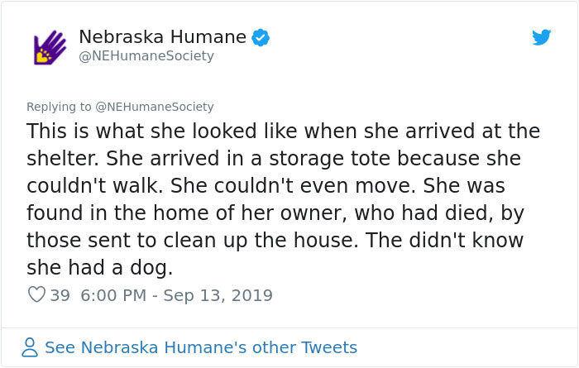The image size is (579, 368).
Task: Click the 39 likes count
Action: click(x=60, y=295)
